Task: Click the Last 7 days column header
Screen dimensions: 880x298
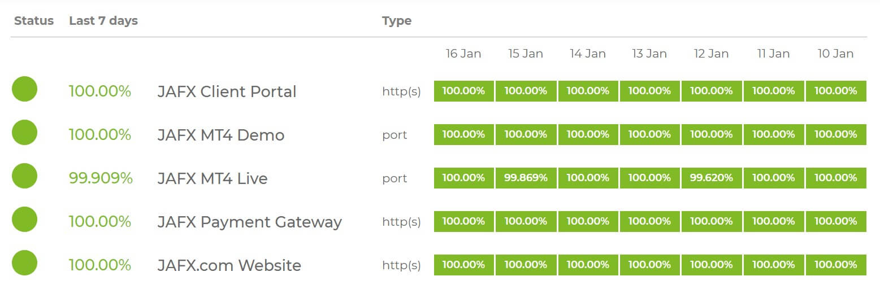Action: pyautogui.click(x=103, y=21)
